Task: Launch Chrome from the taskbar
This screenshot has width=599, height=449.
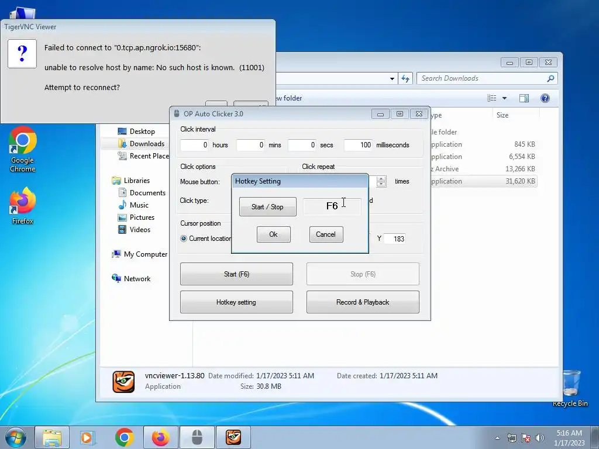Action: 125,437
